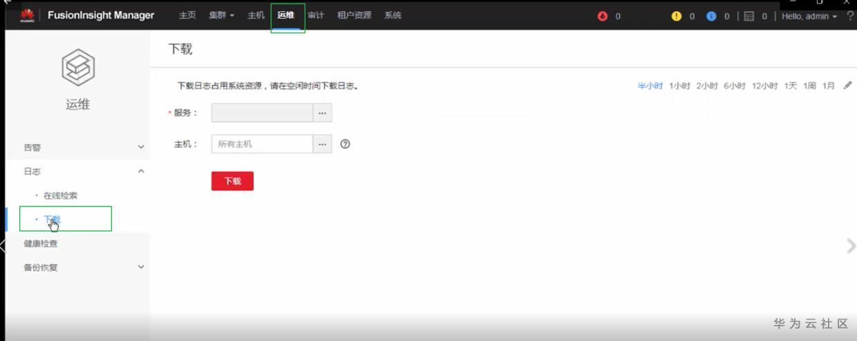The height and width of the screenshot is (341, 857).
Task: Select the 1天 time range
Action: [791, 86]
